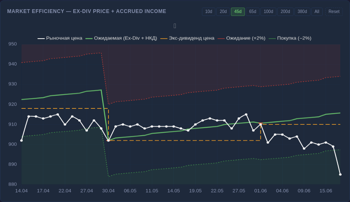Click the small glyph icon above the legend
The height and width of the screenshot is (202, 350).
[x=175, y=26]
